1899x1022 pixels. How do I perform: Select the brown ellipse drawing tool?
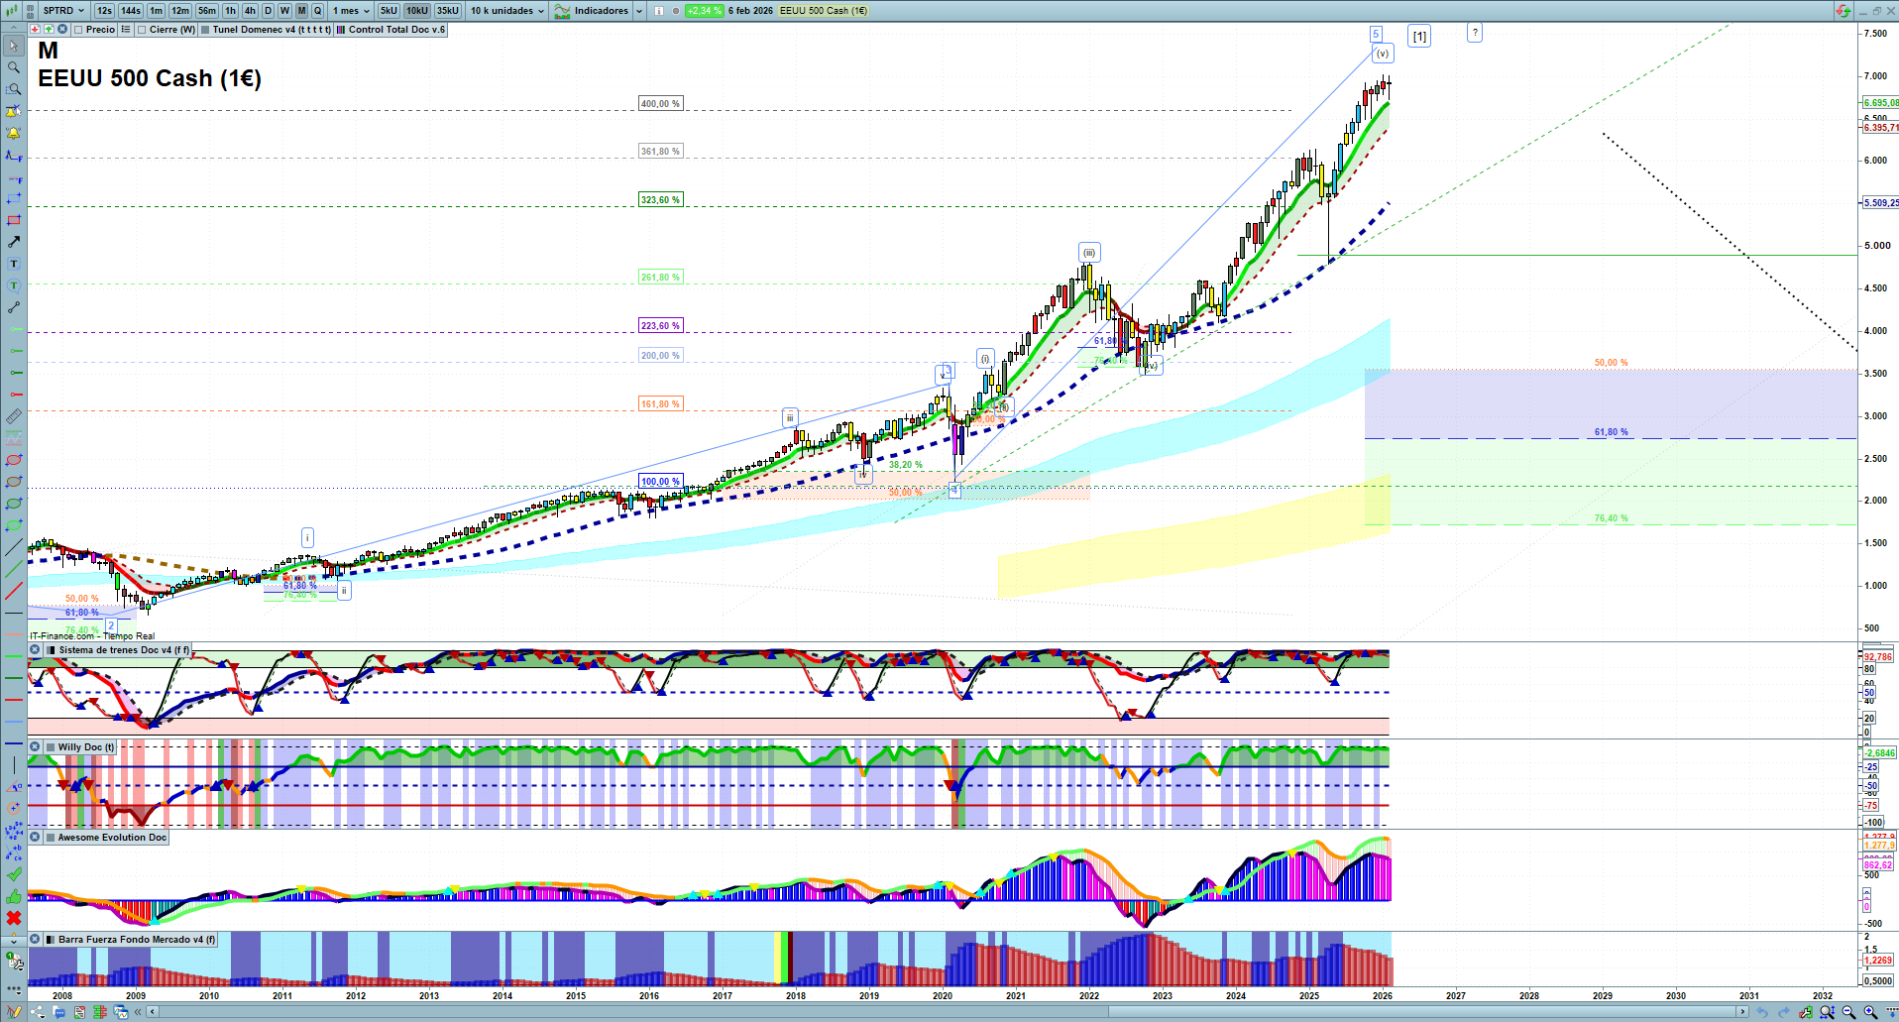point(14,482)
